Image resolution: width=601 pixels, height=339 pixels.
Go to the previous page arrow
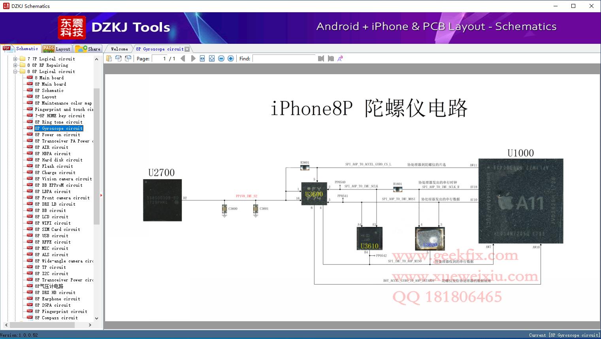tap(183, 58)
